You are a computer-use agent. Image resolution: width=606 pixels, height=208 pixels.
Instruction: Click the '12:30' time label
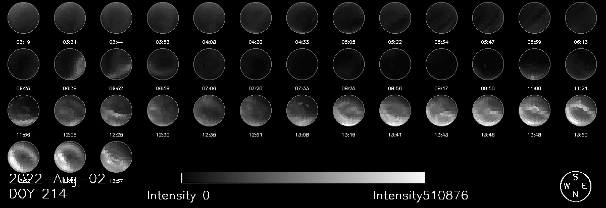click(x=163, y=135)
